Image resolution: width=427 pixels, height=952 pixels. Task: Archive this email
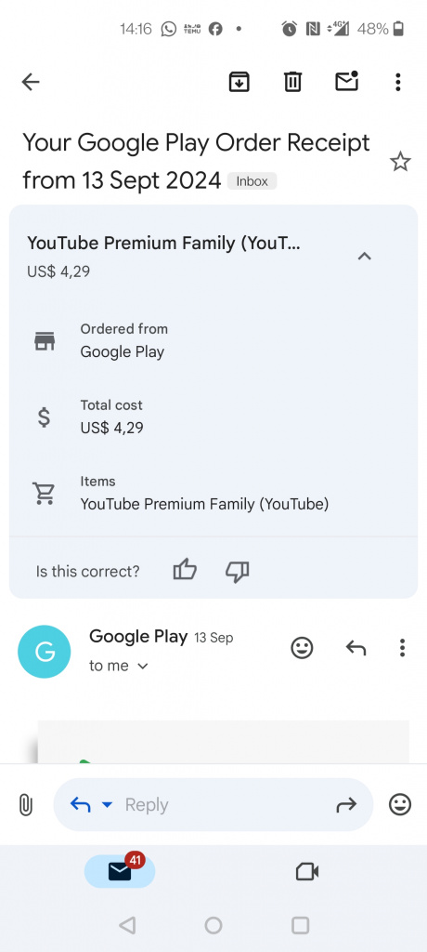(239, 82)
